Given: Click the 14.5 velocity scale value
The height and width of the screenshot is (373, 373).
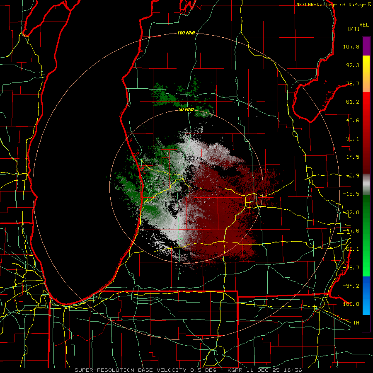Looking at the screenshot, I should (353, 157).
